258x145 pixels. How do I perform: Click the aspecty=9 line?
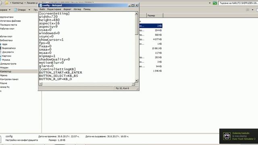click(x=48, y=27)
